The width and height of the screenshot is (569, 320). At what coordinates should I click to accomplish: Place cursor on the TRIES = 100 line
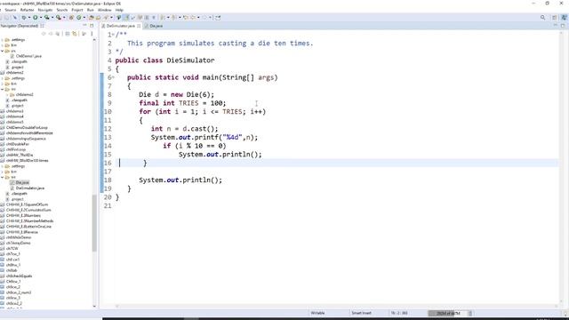pyautogui.click(x=182, y=103)
